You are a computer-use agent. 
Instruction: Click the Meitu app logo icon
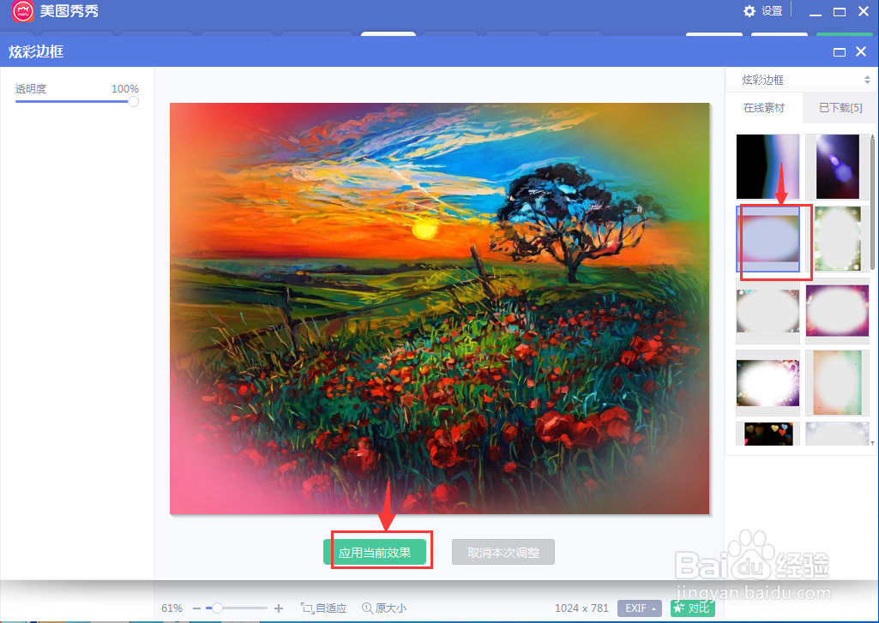coord(23,11)
